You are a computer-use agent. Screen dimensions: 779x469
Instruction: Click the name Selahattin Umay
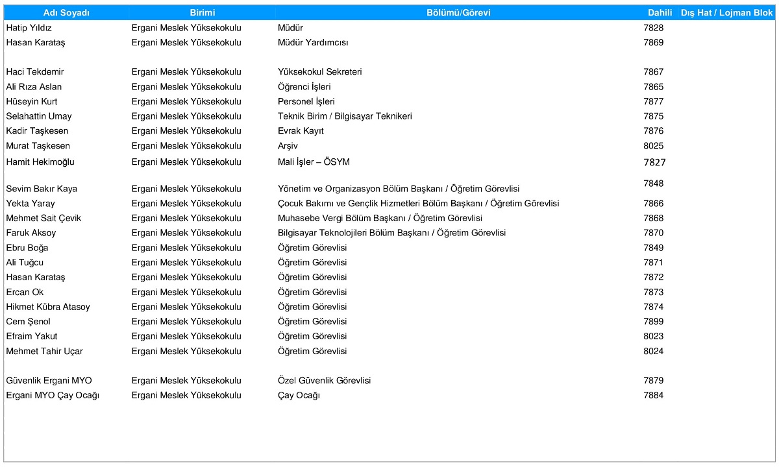(x=39, y=117)
